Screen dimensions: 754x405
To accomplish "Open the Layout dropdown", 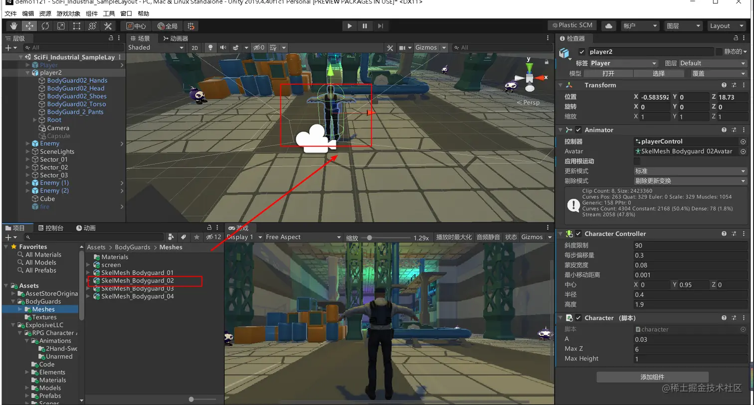I will tap(727, 26).
